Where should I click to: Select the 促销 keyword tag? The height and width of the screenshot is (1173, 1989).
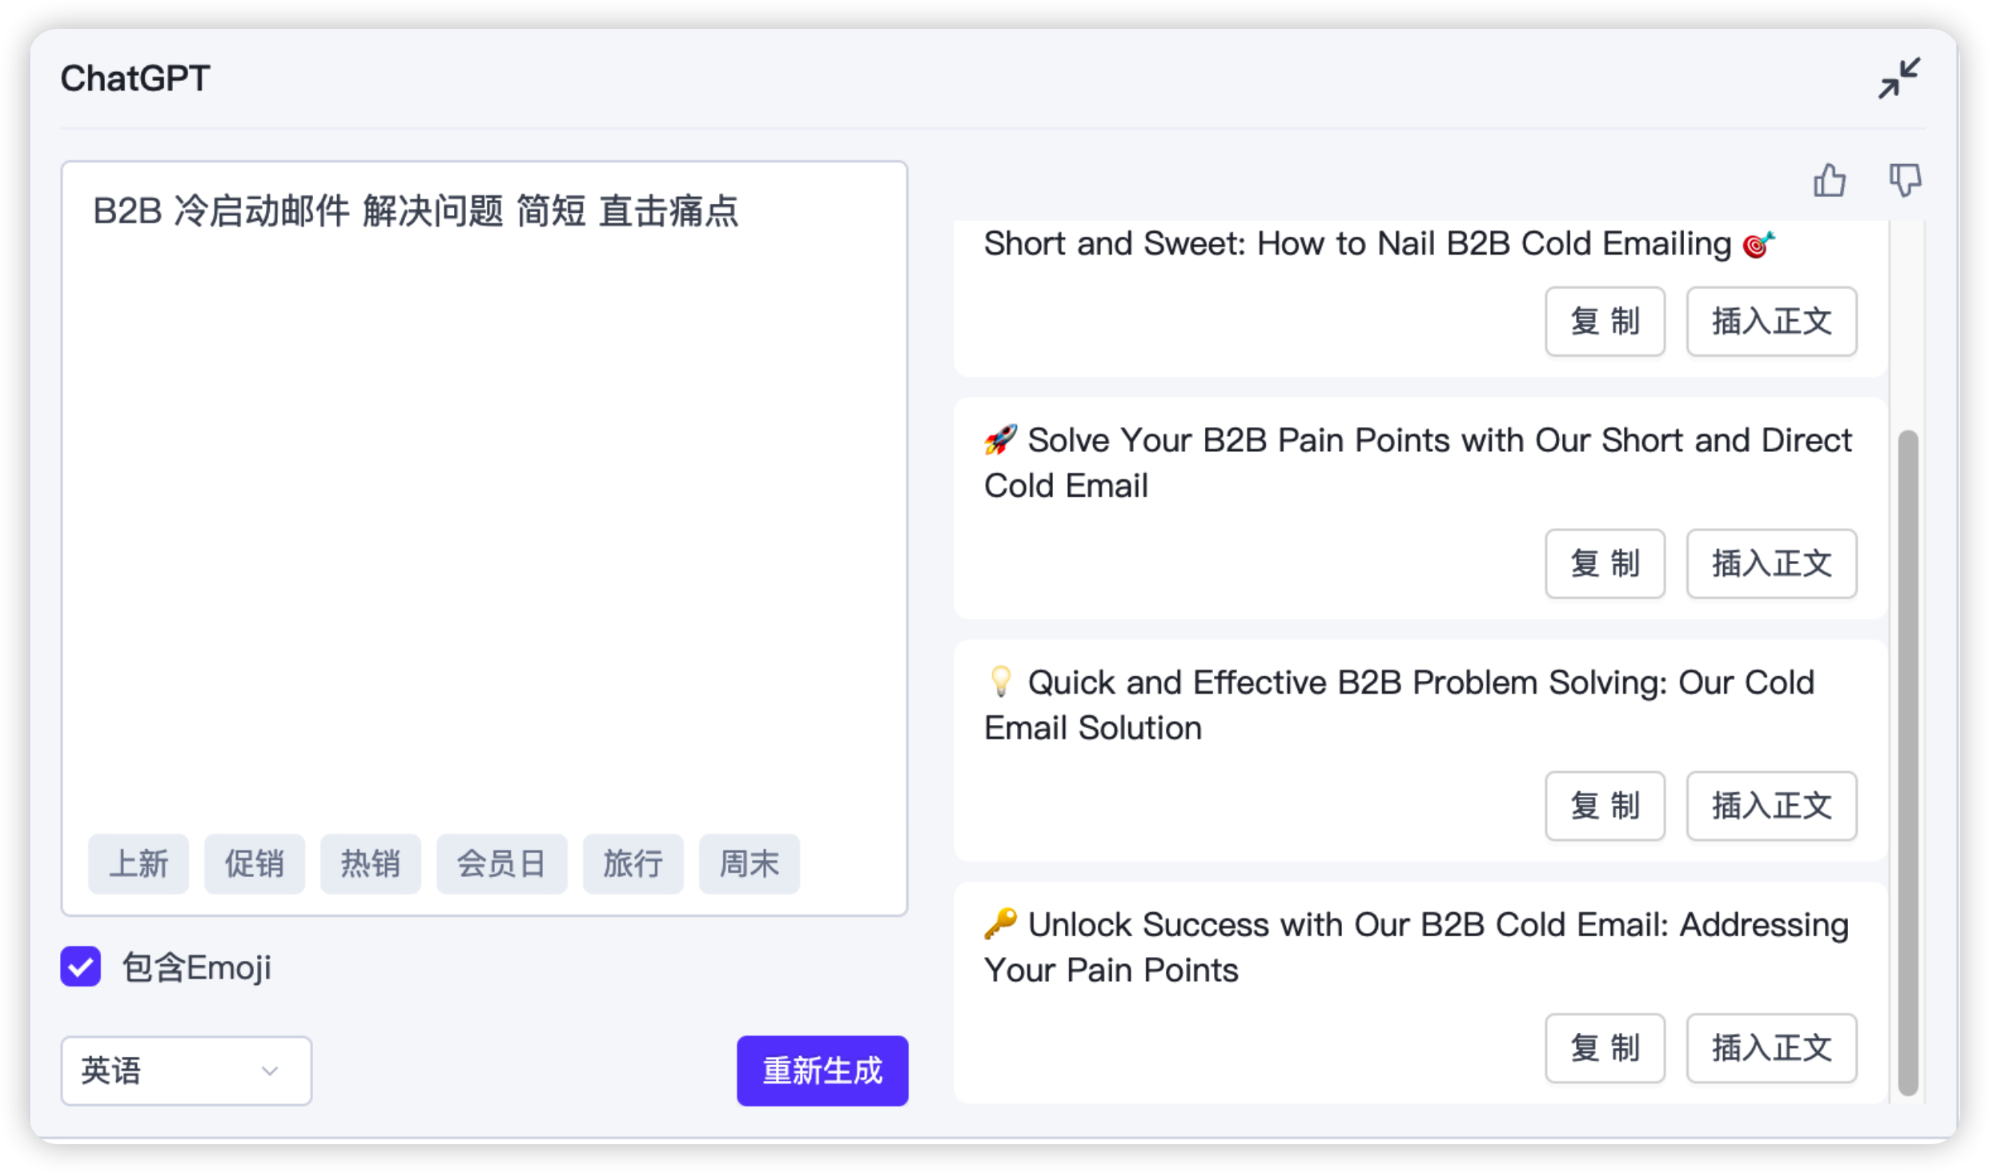tap(255, 863)
